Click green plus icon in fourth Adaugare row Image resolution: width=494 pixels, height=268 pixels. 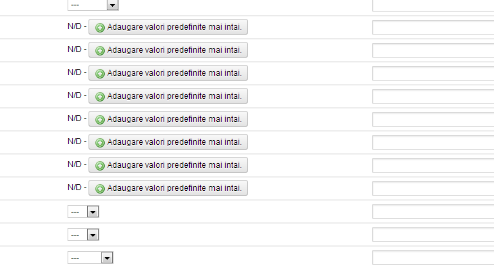click(x=100, y=97)
